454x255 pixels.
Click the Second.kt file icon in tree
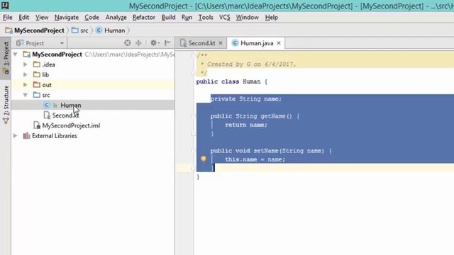click(47, 115)
